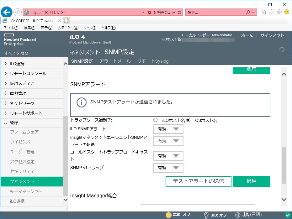Open favorites star icon
This screenshot has height=219, width=292.
point(272,12)
